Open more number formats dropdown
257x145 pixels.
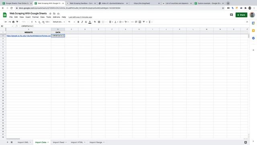[47, 22]
